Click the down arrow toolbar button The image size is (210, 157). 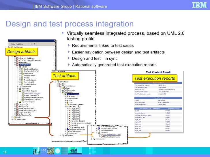[31, 44]
